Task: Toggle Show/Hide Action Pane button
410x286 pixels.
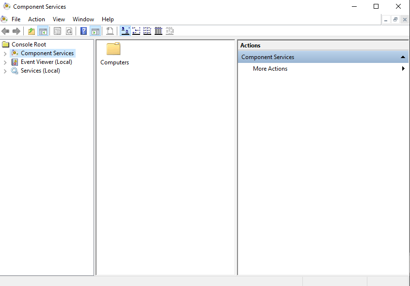Action: tap(95, 31)
